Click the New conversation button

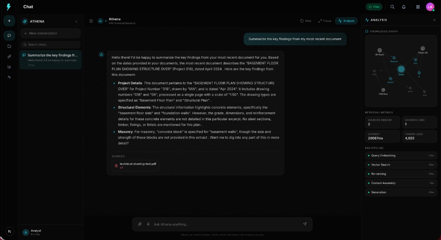(50, 33)
